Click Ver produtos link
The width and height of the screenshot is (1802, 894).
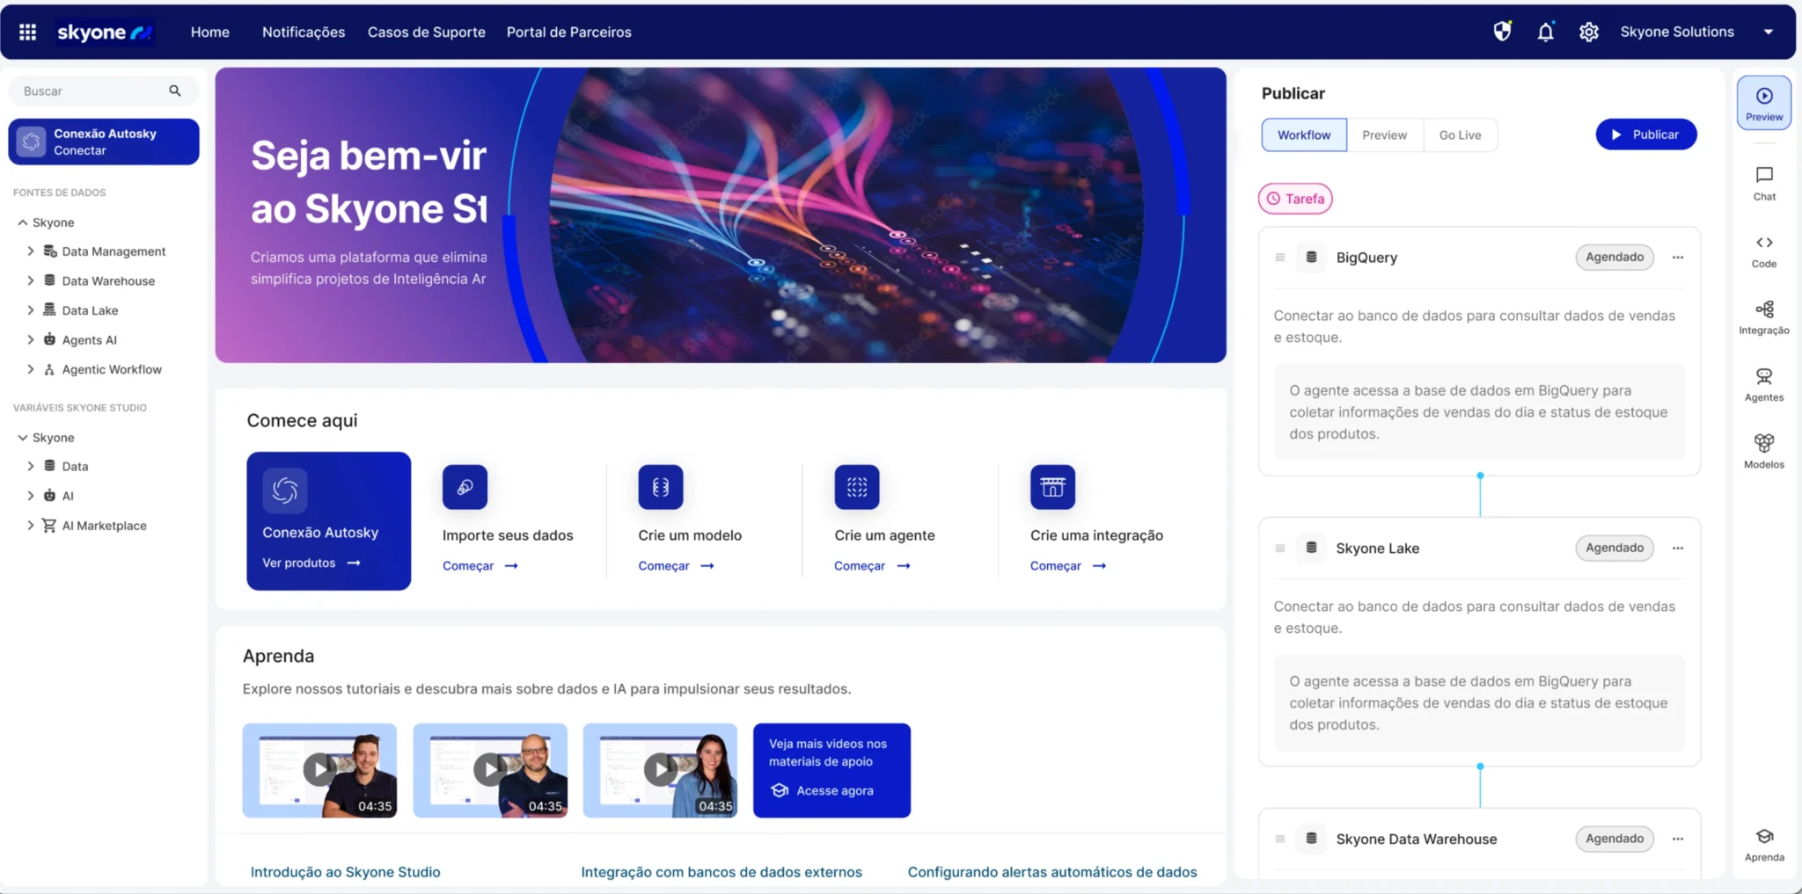(311, 563)
